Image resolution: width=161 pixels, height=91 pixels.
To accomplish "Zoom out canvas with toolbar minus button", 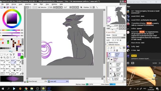I will point(56,7).
